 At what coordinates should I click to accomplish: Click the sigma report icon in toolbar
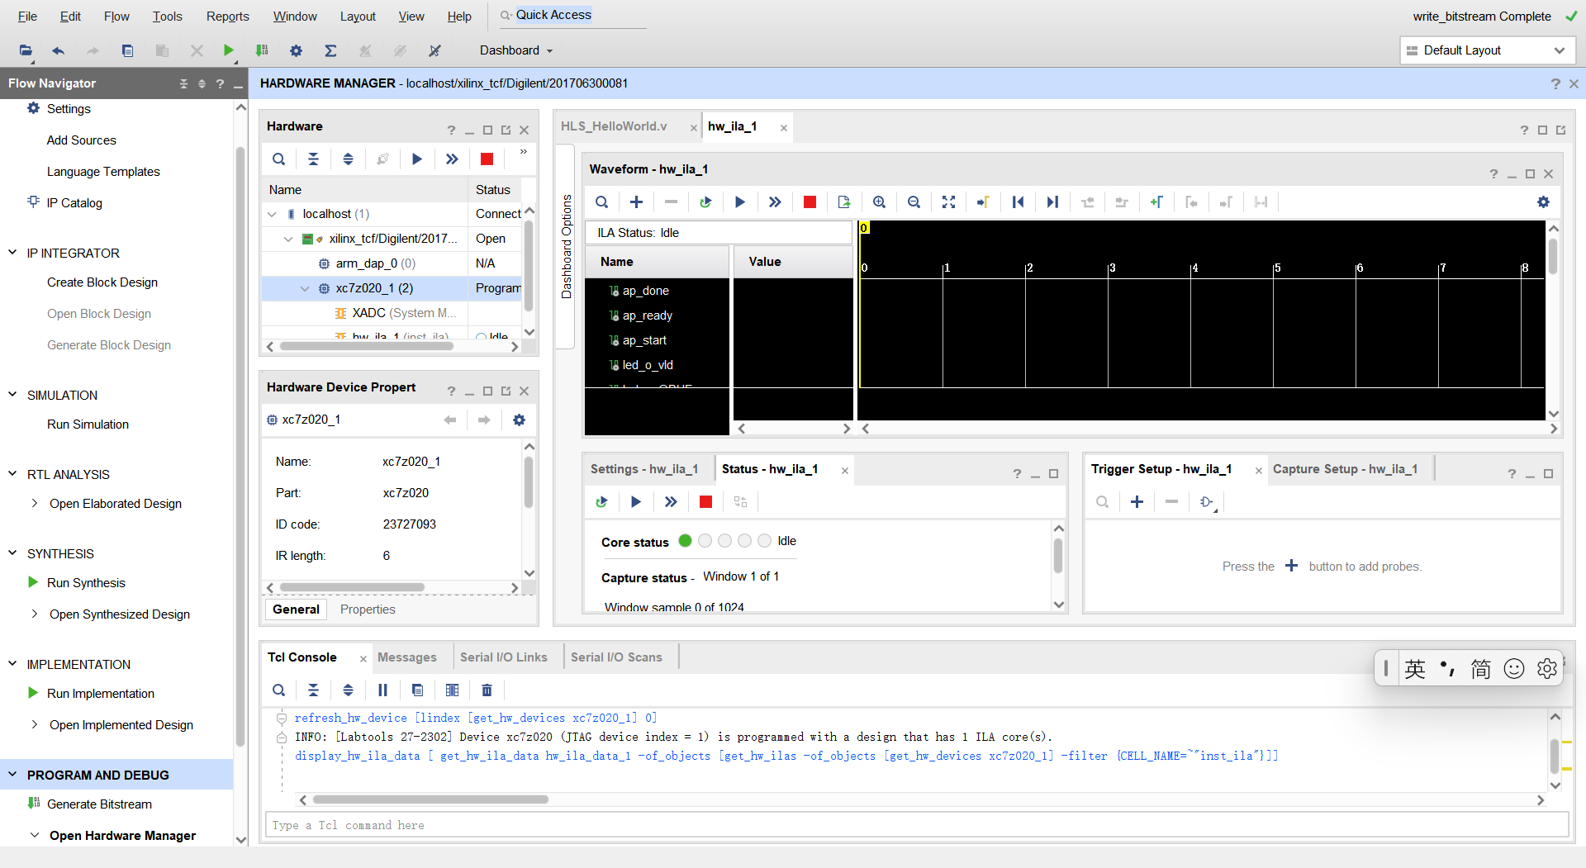[x=330, y=51]
